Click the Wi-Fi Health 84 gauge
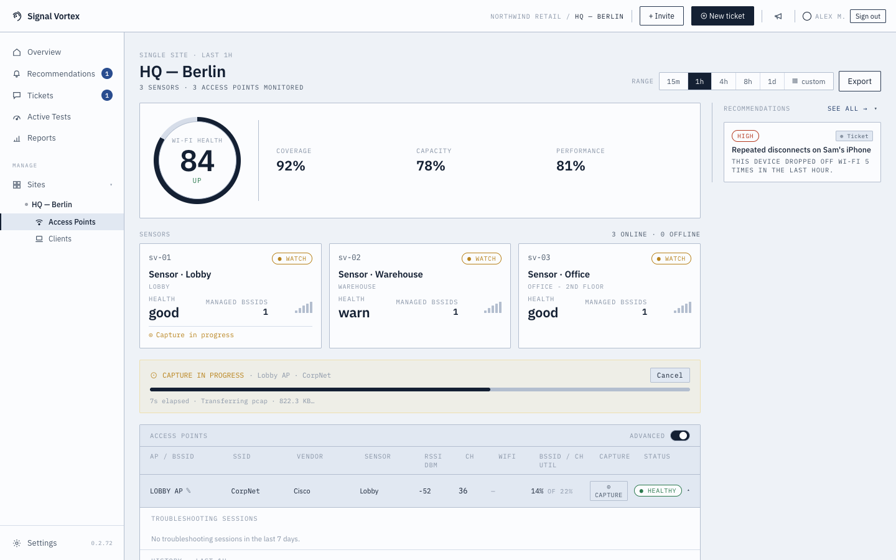This screenshot has height=560, width=896. click(197, 161)
